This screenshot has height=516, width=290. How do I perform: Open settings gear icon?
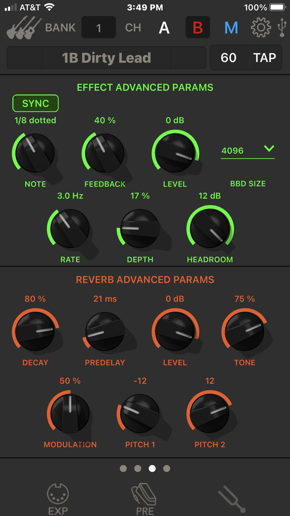tap(261, 28)
